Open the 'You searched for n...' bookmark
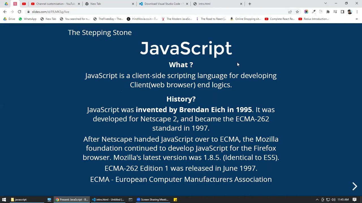 (x=75, y=19)
